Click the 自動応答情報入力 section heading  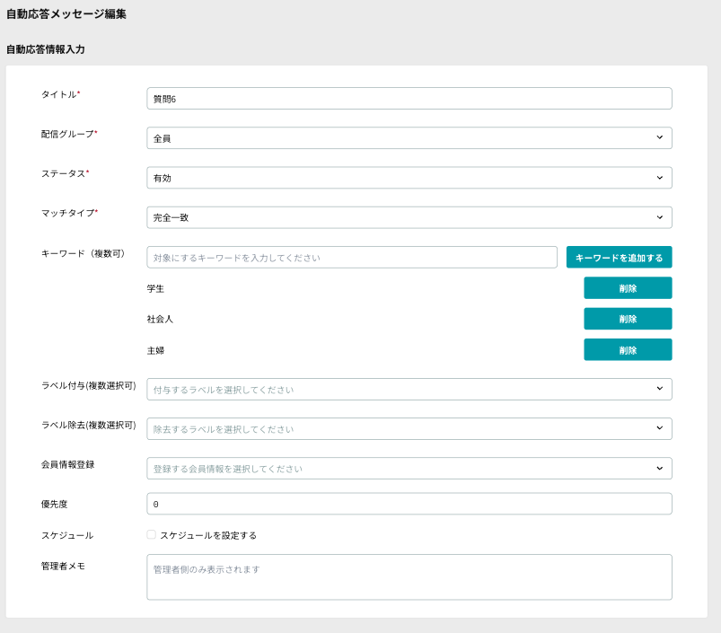(46, 49)
